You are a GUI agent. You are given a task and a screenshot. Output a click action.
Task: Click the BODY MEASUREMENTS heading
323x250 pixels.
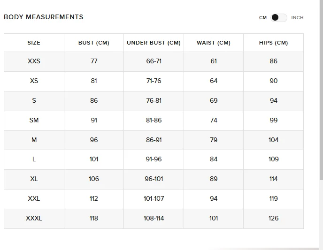(44, 17)
